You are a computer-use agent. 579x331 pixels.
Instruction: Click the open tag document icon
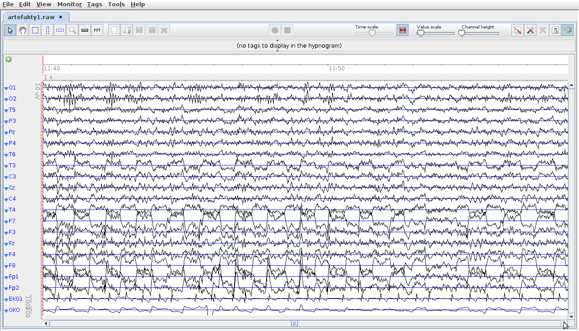click(x=127, y=30)
